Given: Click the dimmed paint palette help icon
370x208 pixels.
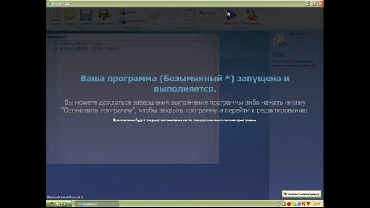Looking at the screenshot, I should (279, 40).
